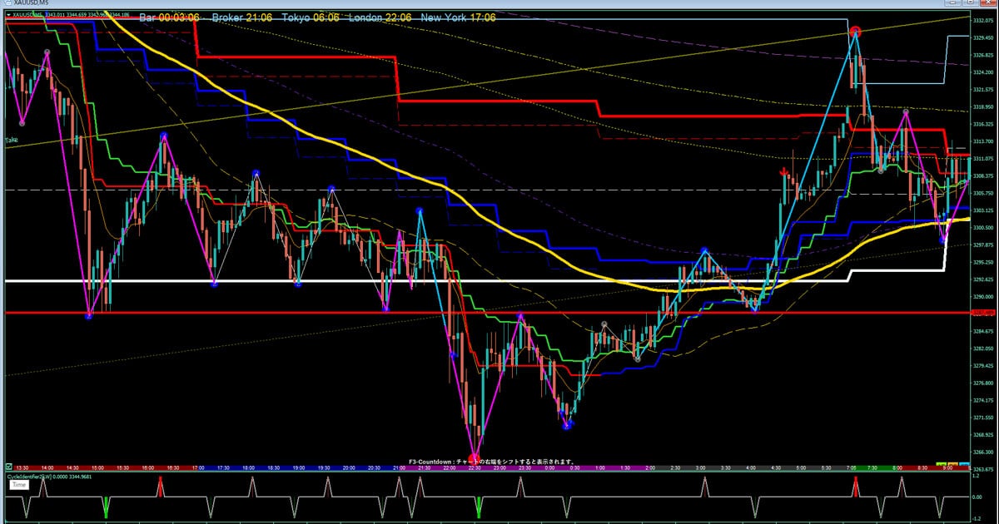Select the 7:05 marker on the time axis
Screen dimensions: 999x524
[x=855, y=468]
